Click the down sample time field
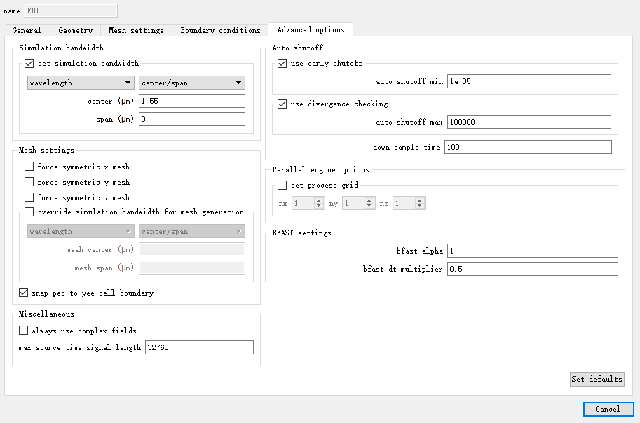 tap(528, 147)
